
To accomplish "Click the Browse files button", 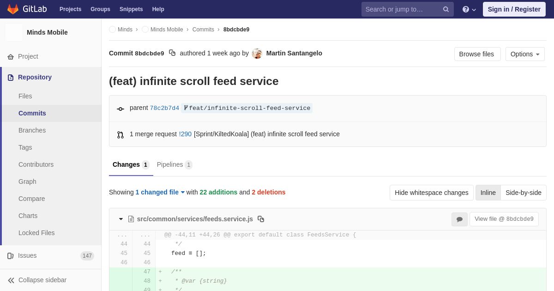I will (x=476, y=54).
